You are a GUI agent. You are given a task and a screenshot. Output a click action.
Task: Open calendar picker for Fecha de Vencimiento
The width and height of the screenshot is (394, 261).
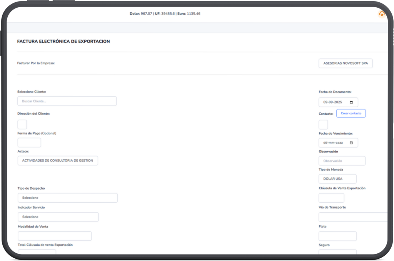coord(351,143)
